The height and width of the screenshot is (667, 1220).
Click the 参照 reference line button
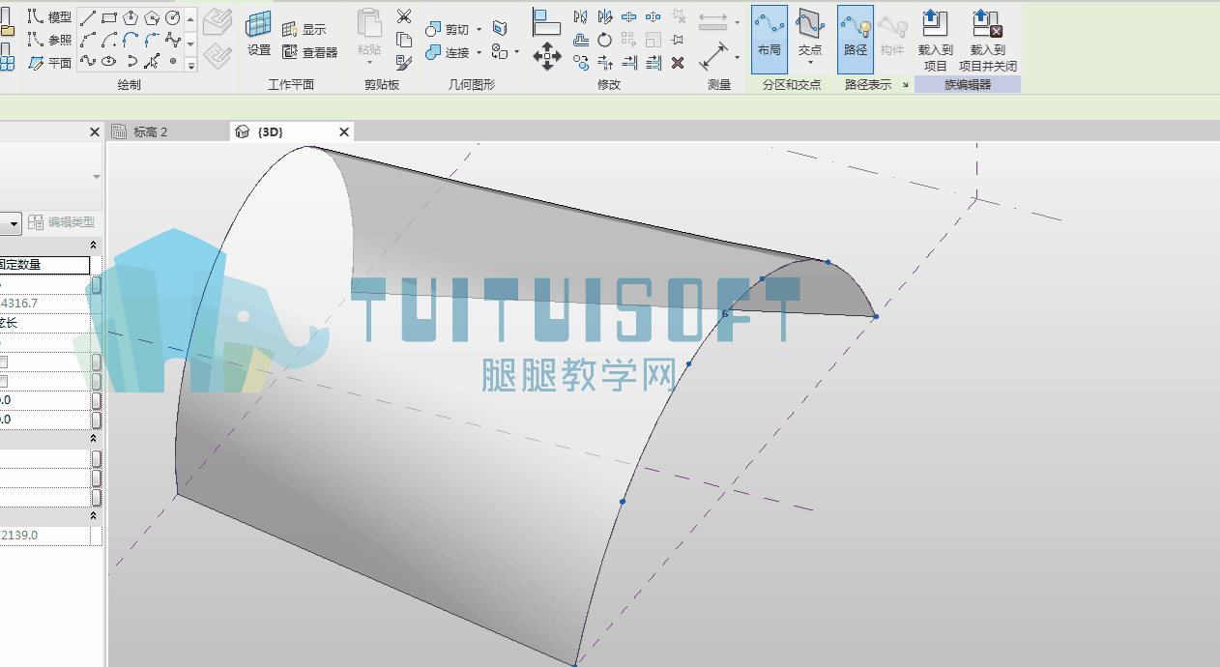click(49, 40)
